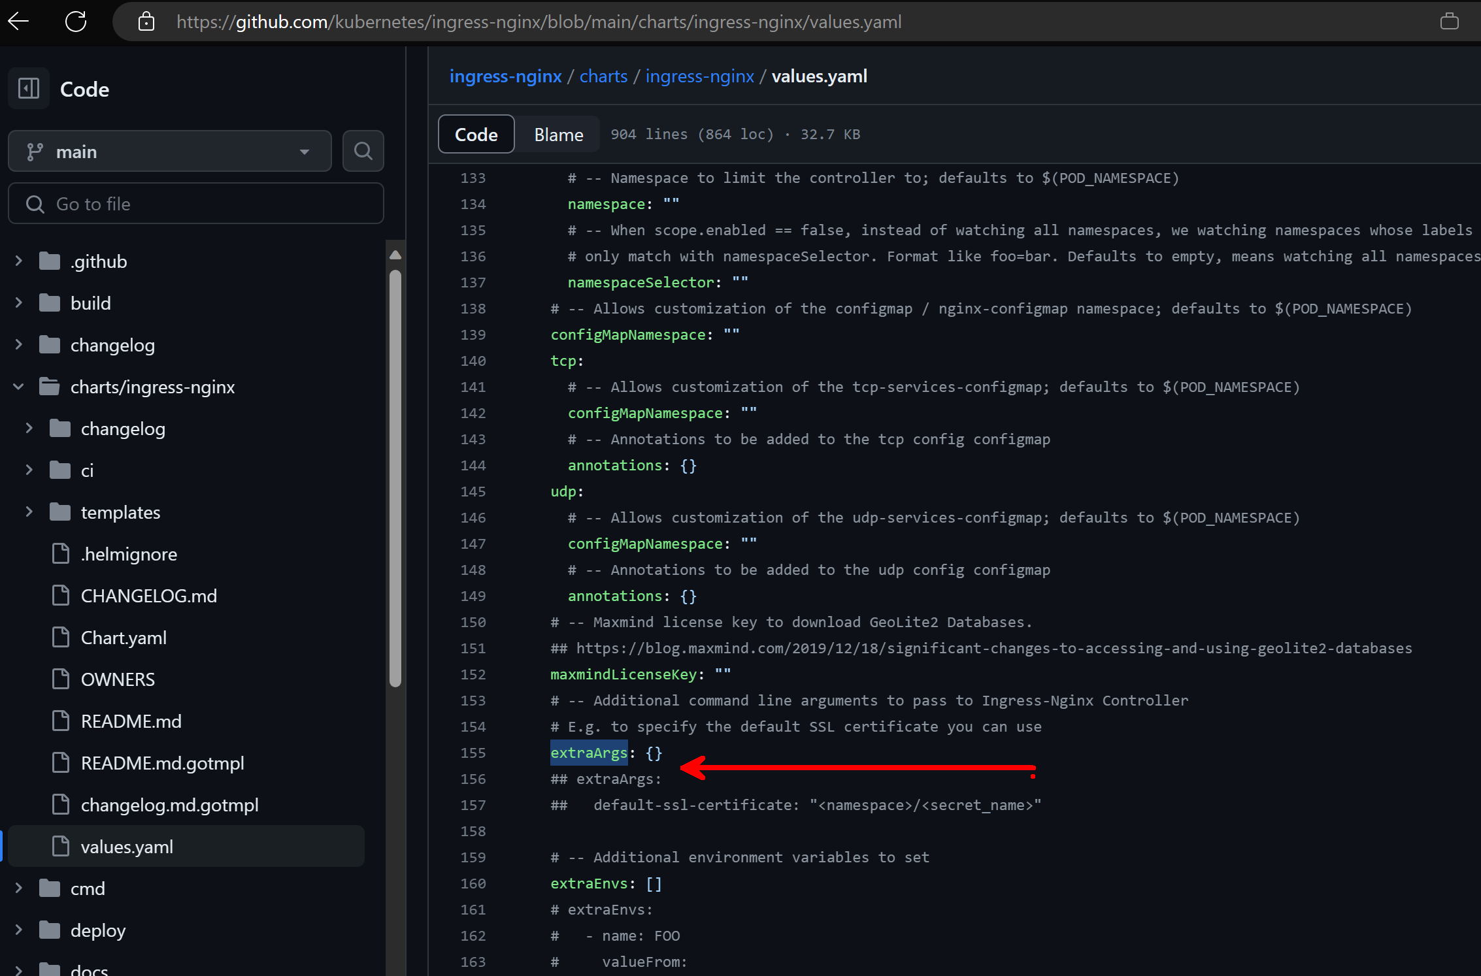This screenshot has height=976, width=1481.
Task: Expand the templates folder chevron
Action: point(29,512)
